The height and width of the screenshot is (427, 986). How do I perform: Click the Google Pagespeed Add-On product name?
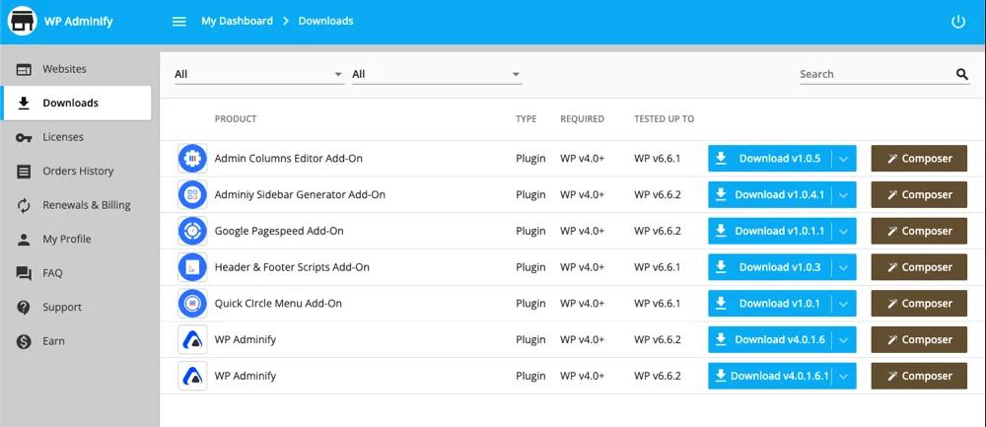click(x=279, y=231)
